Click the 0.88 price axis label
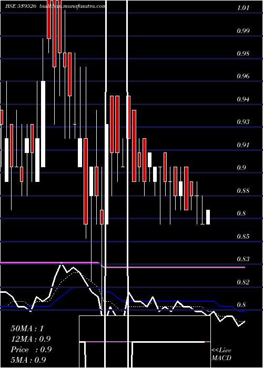 click(x=243, y=190)
